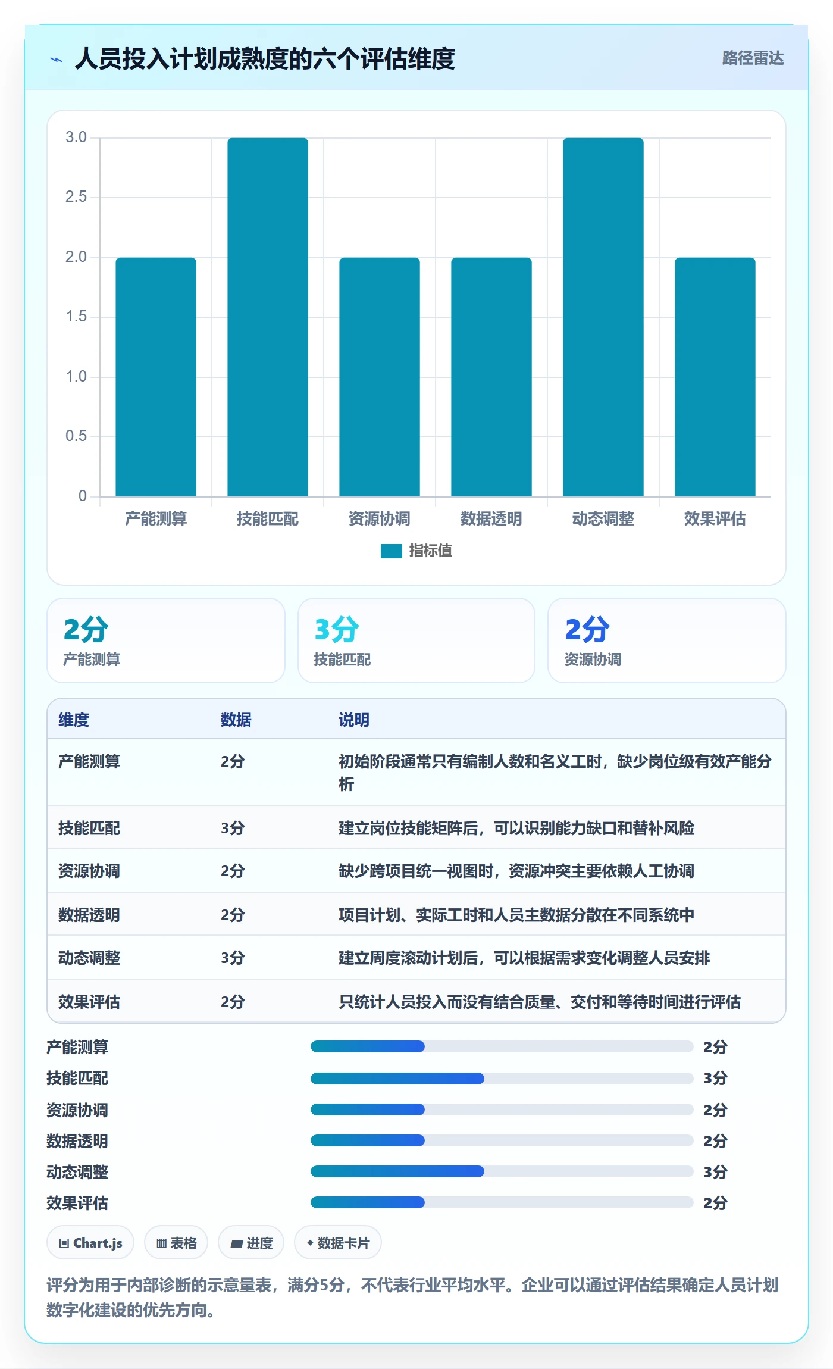Toggle the 指标值 legend color swatch
Viewport: 833px width, 1369px height.
(391, 551)
